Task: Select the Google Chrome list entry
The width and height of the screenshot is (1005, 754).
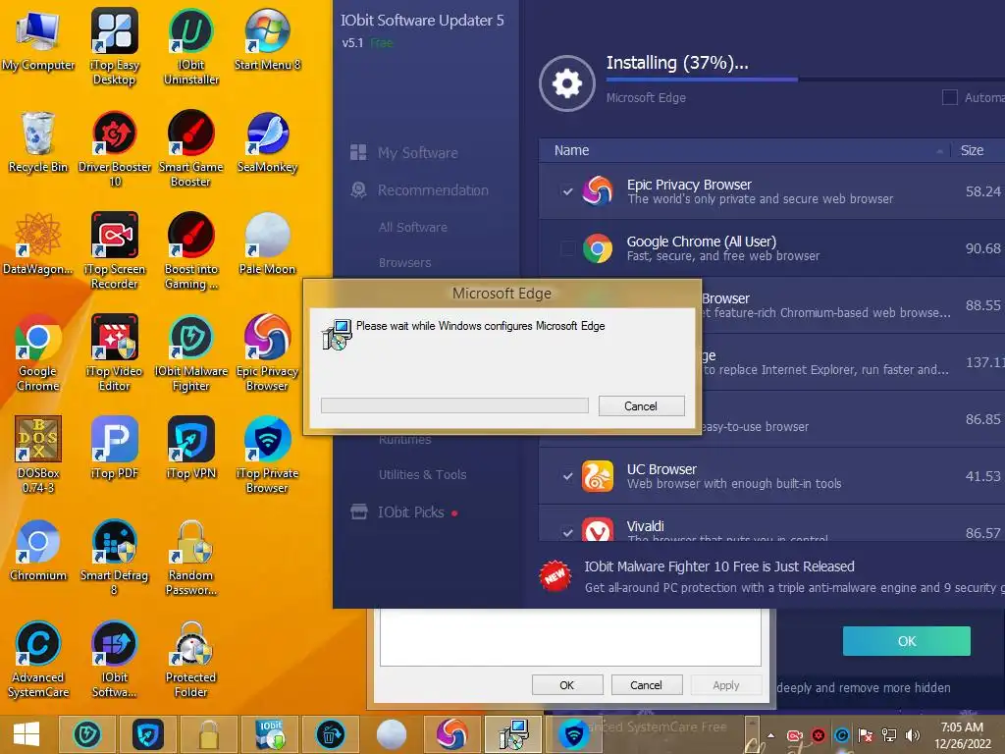Action: pyautogui.click(x=771, y=248)
